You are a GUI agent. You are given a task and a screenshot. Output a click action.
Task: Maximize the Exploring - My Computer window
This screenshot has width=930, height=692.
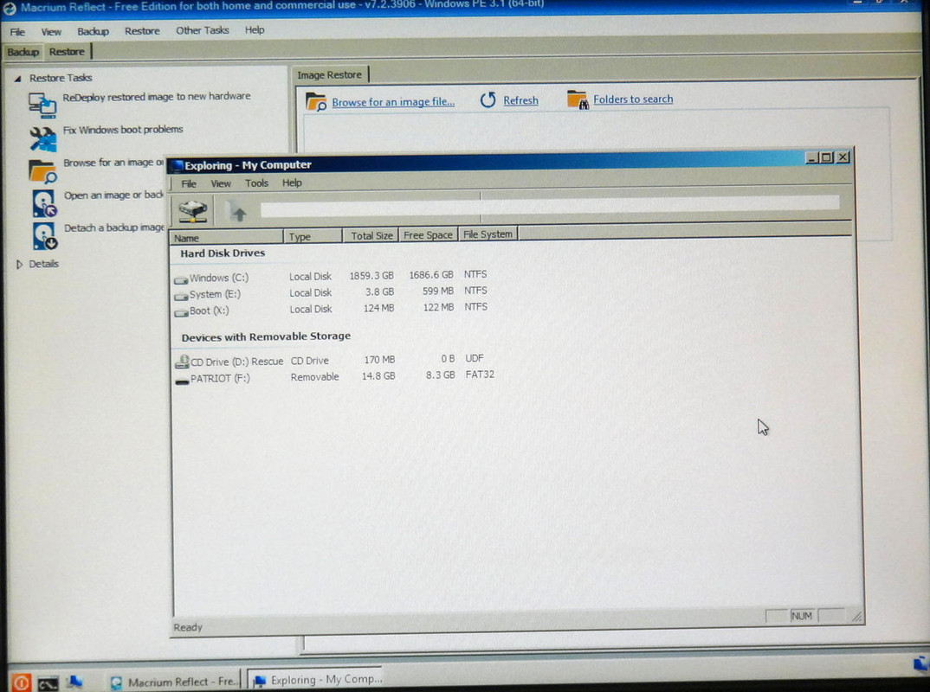(826, 157)
